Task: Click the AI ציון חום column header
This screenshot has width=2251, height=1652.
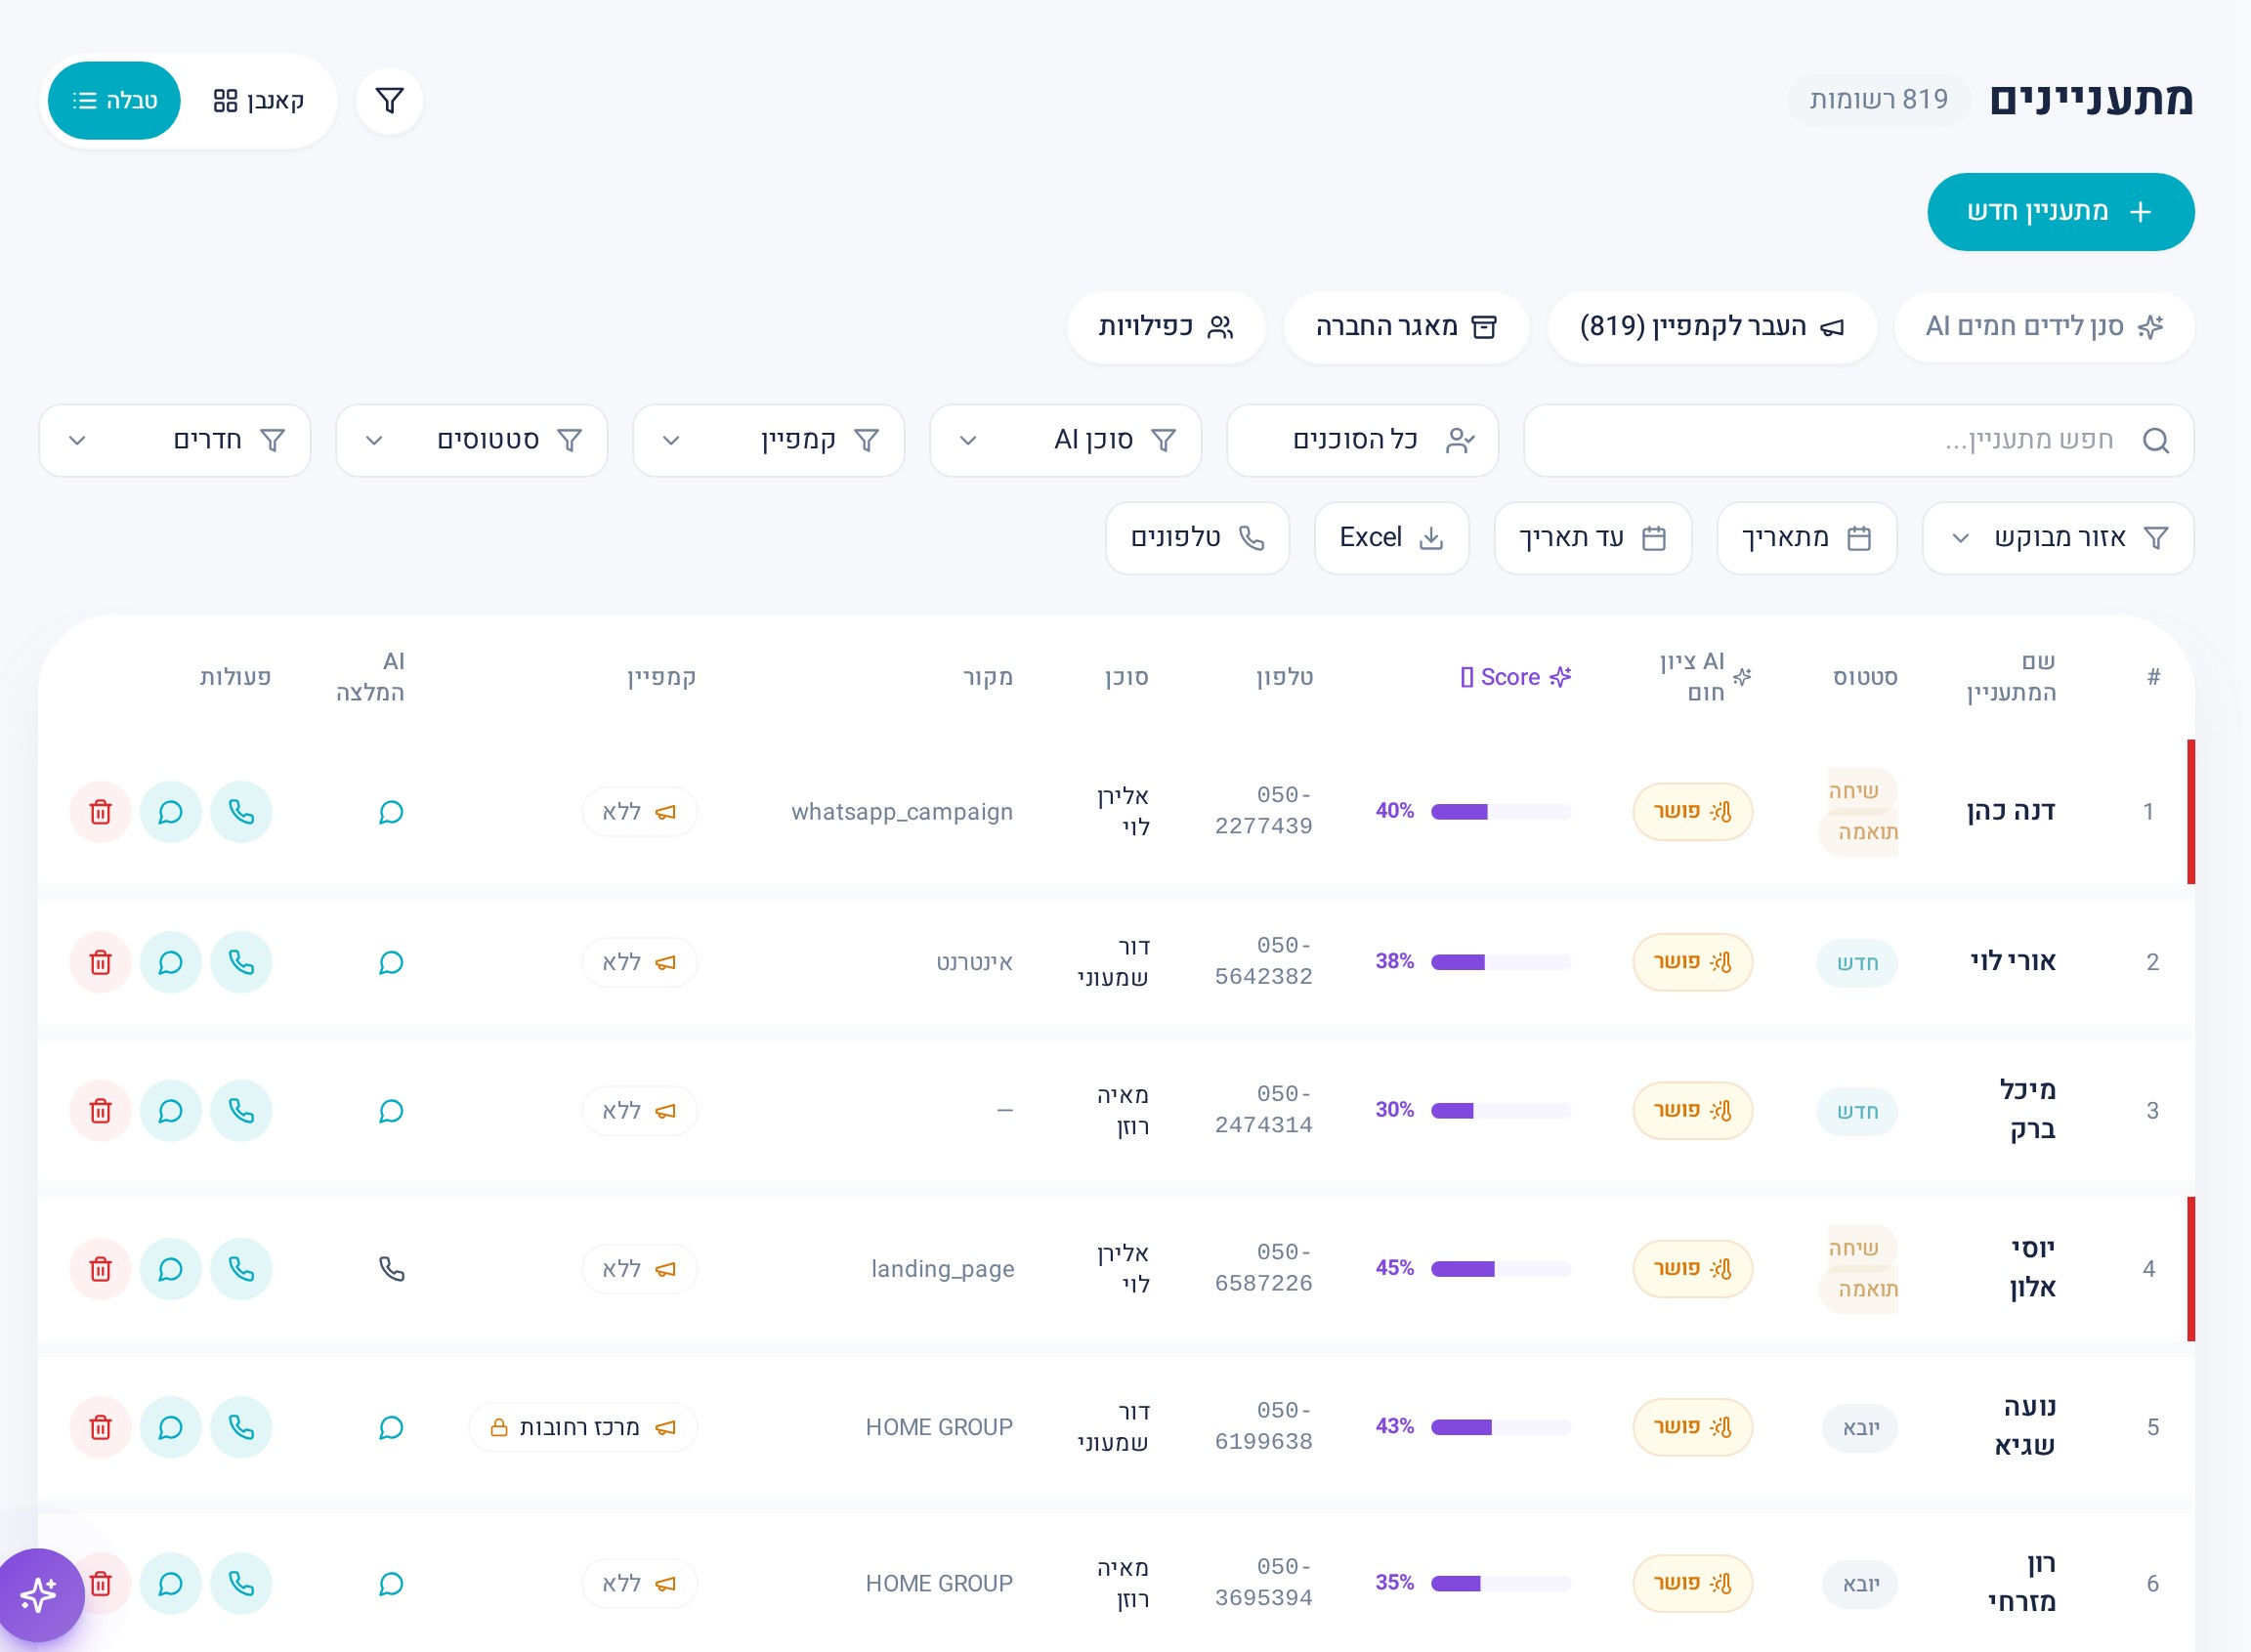Action: [x=1705, y=677]
